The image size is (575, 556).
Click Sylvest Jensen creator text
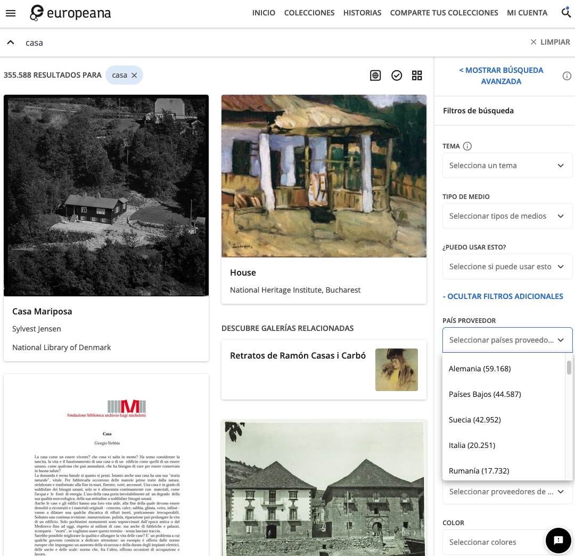(37, 329)
